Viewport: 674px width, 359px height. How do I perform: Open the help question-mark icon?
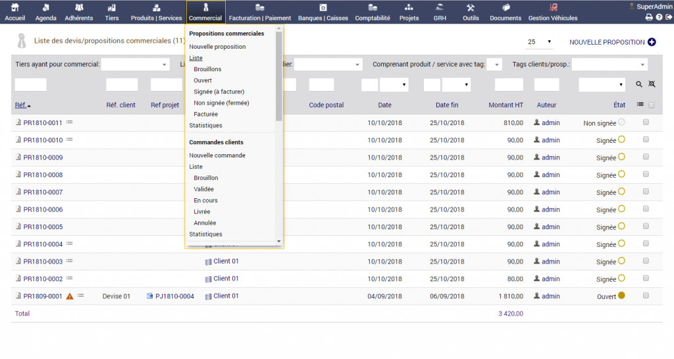click(x=659, y=17)
